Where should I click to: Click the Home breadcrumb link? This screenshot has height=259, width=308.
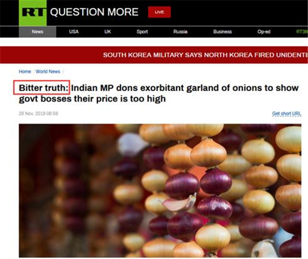[25, 72]
